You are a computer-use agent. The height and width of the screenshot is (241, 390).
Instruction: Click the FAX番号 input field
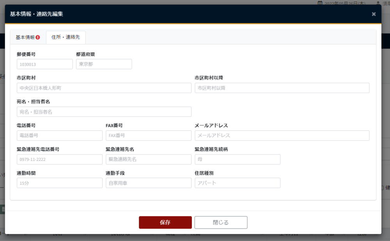click(148, 136)
